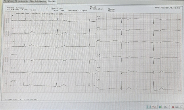Open the PACS viewer button
The height and width of the screenshot is (110, 184).
pos(152,107)
